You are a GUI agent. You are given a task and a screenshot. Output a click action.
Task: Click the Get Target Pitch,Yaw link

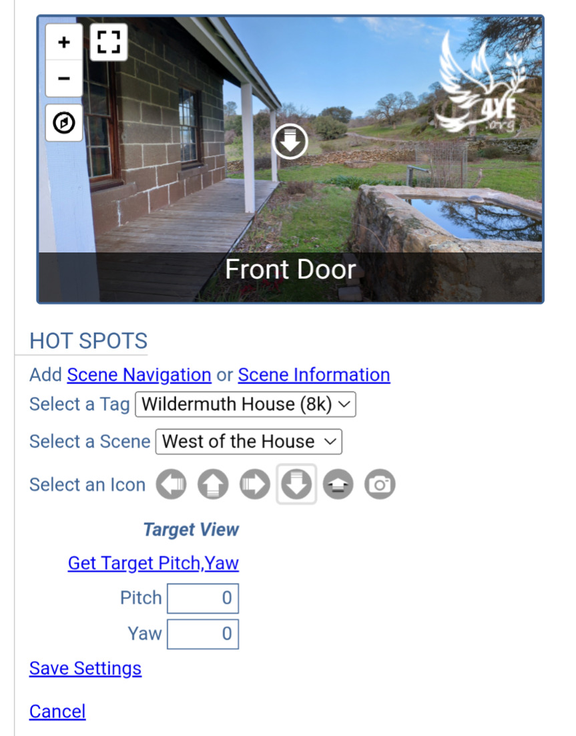(x=154, y=563)
